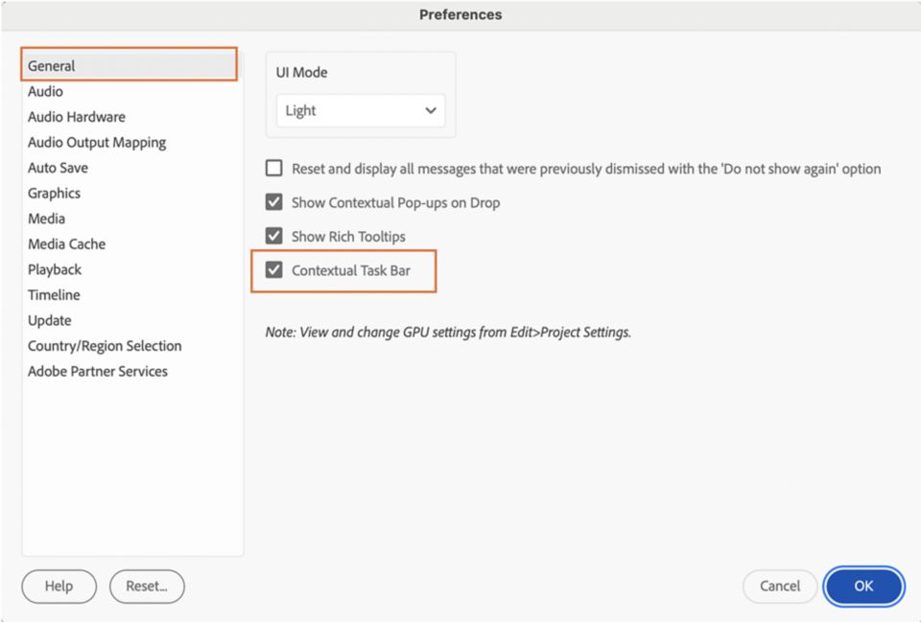Viewport: 921px width, 622px height.
Task: Expand the UI Mode dropdown
Action: coord(361,110)
